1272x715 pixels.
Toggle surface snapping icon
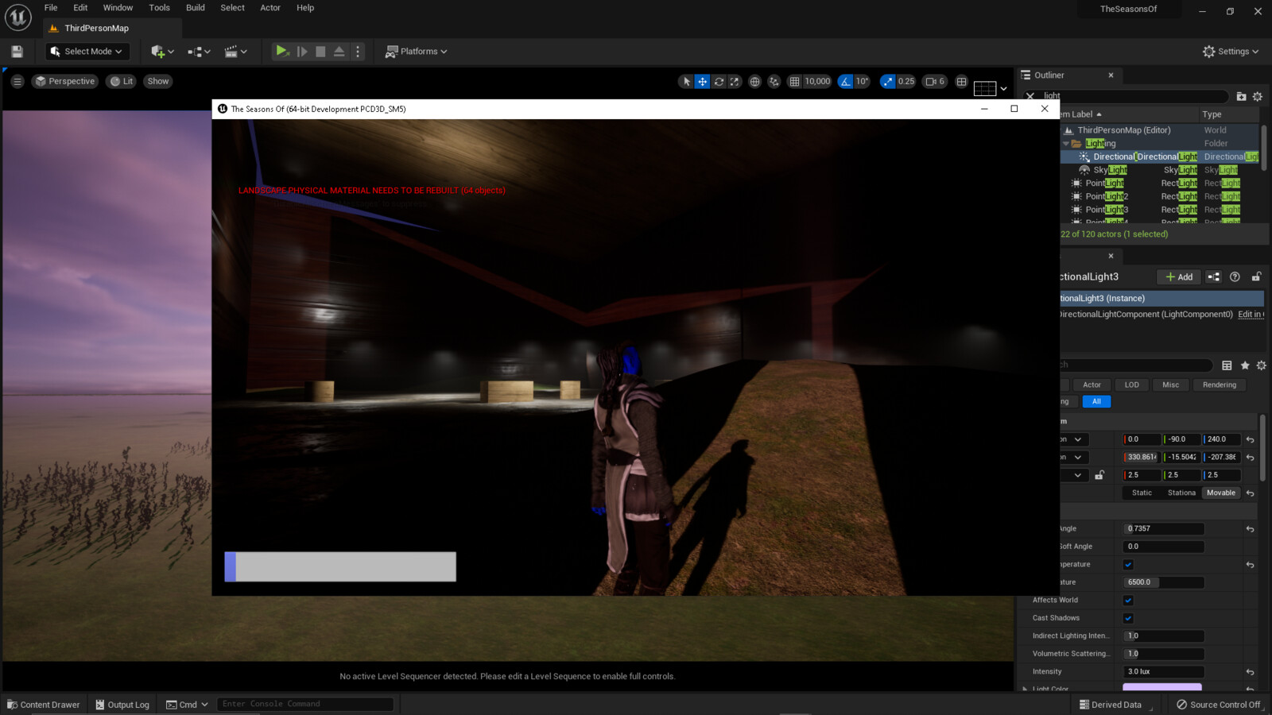pos(774,81)
